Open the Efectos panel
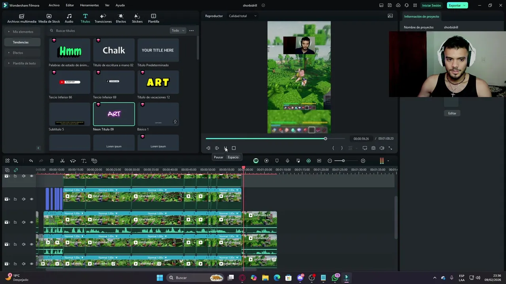The image size is (506, 284). point(121,19)
